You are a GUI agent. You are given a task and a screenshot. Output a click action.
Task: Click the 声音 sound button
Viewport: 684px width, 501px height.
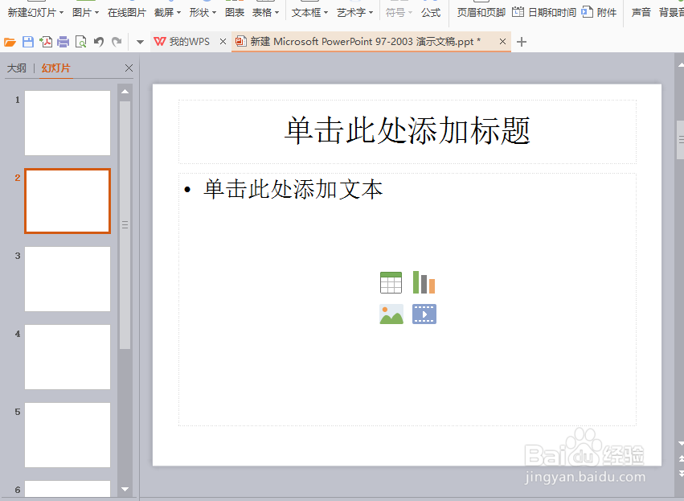click(641, 13)
